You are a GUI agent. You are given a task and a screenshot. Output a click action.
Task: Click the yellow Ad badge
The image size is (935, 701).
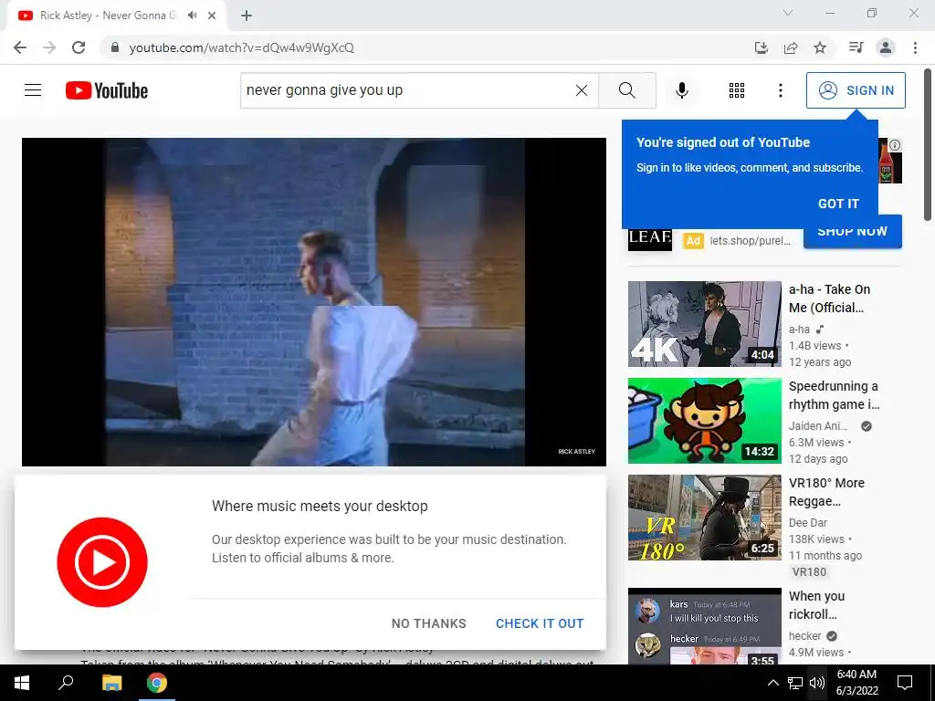tap(693, 240)
